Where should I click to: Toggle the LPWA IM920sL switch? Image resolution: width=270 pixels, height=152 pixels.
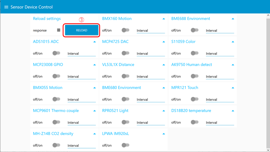[x=126, y=145]
